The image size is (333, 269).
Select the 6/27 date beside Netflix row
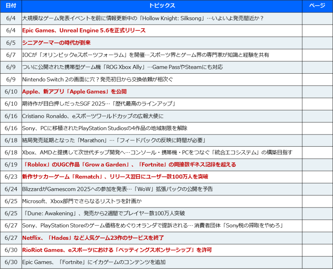11,238
